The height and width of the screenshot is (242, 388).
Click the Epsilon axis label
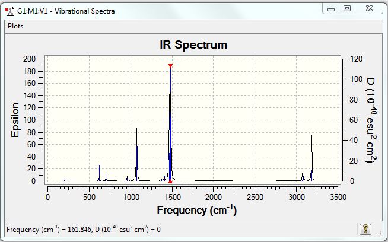[x=15, y=120]
